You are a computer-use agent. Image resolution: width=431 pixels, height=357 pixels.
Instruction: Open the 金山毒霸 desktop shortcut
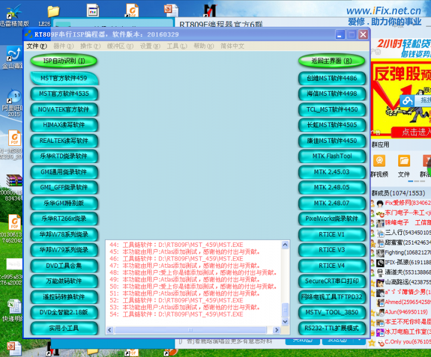click(11, 58)
